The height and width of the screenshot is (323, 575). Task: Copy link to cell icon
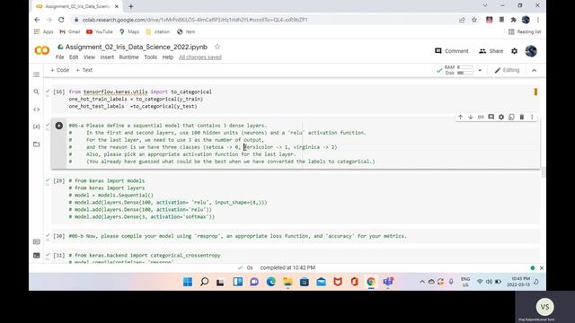coord(481,118)
